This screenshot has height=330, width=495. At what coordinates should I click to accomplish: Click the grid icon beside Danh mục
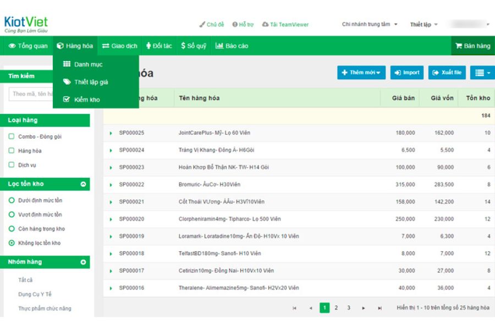pyautogui.click(x=67, y=64)
